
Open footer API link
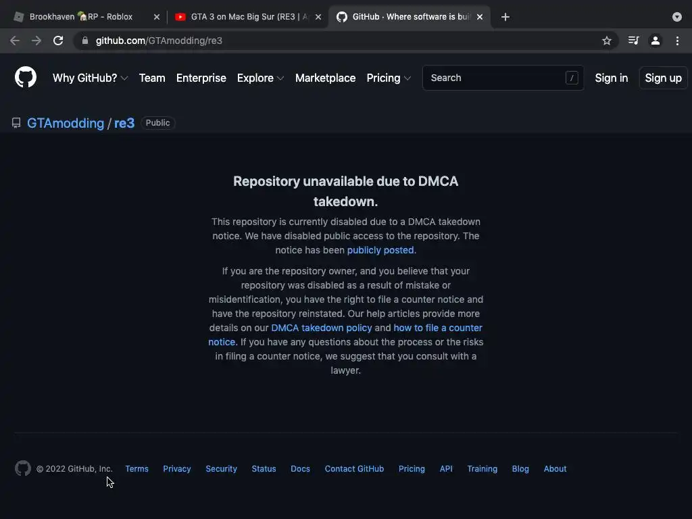click(x=446, y=469)
